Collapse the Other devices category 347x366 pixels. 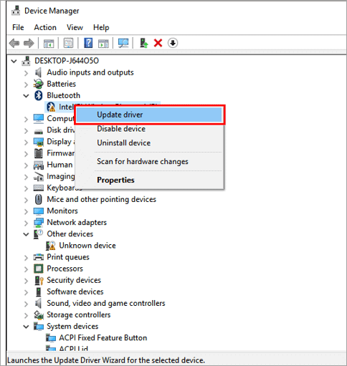(26, 234)
